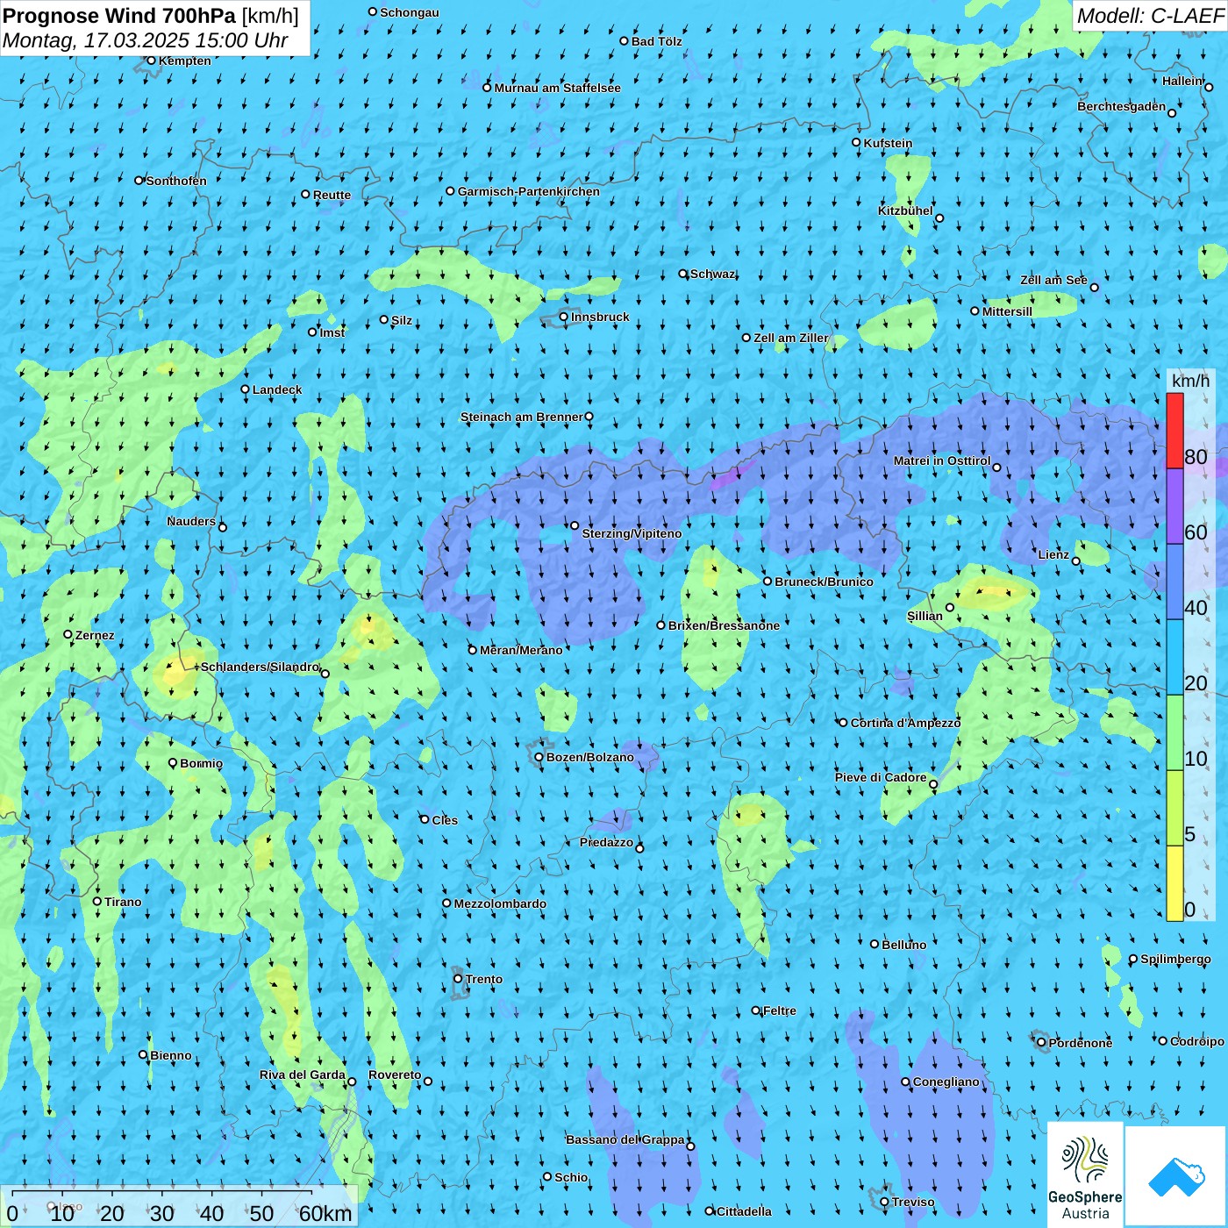This screenshot has width=1228, height=1228.
Task: Click the date 'Montag, 17.03.2025 15:00 Uhr'
Action: [146, 40]
